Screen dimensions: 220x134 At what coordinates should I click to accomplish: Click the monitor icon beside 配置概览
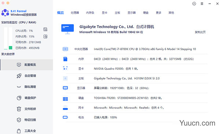tap(19, 65)
